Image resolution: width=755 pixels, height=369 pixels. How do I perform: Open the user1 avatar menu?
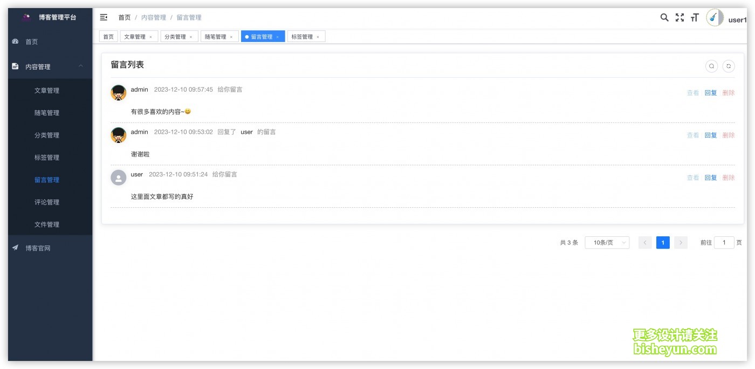coord(715,17)
